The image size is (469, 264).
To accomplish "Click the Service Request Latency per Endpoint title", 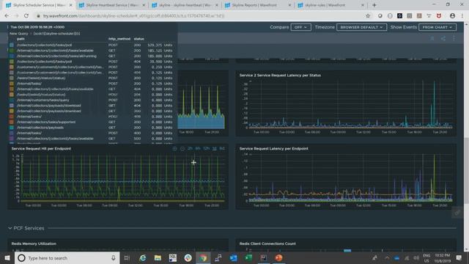I will (273, 148).
